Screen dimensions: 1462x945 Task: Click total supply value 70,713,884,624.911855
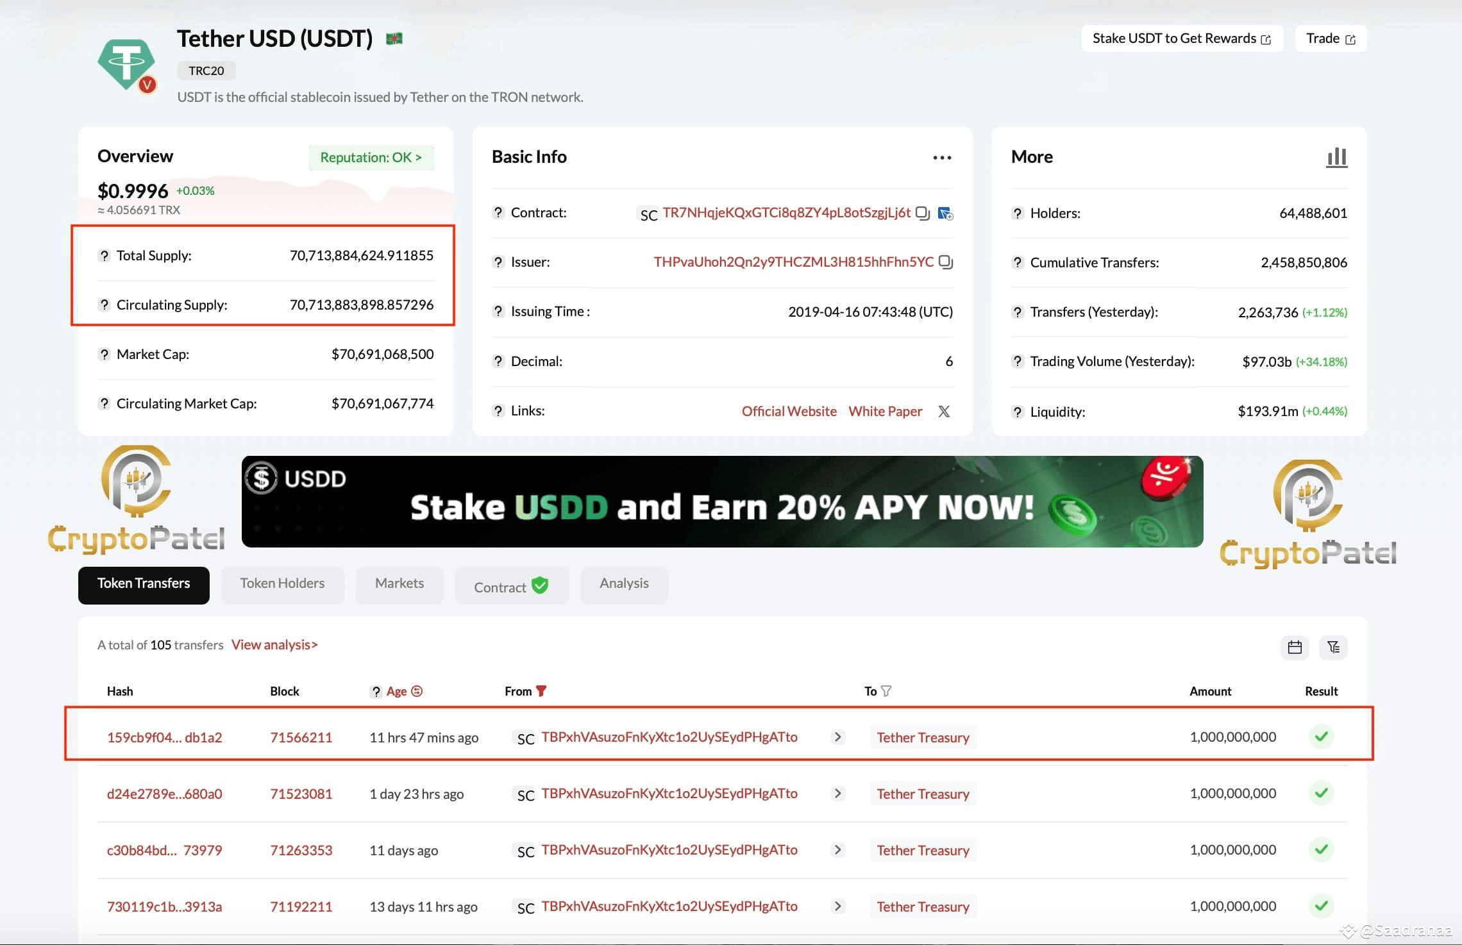tap(362, 255)
